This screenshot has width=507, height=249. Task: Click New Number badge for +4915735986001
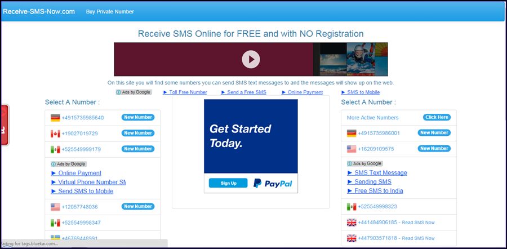click(x=434, y=132)
